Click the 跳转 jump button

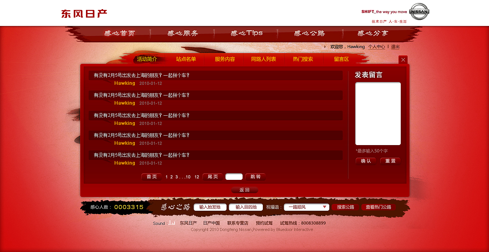click(x=256, y=177)
